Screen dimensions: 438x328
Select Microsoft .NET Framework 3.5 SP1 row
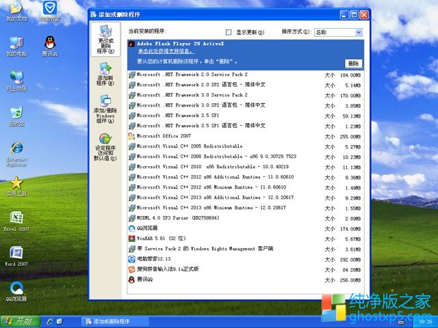(x=245, y=115)
